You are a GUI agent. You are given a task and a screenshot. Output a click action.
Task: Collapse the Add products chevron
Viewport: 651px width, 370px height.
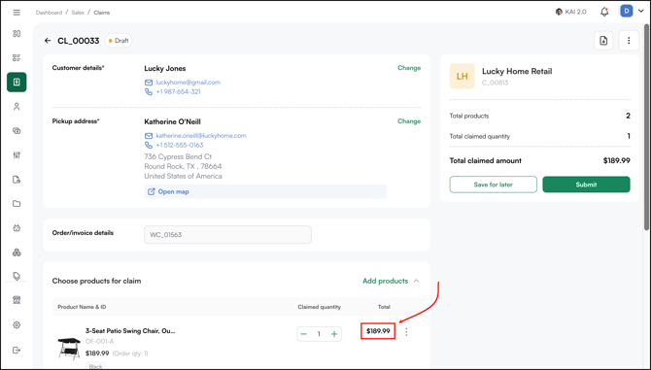(x=417, y=281)
